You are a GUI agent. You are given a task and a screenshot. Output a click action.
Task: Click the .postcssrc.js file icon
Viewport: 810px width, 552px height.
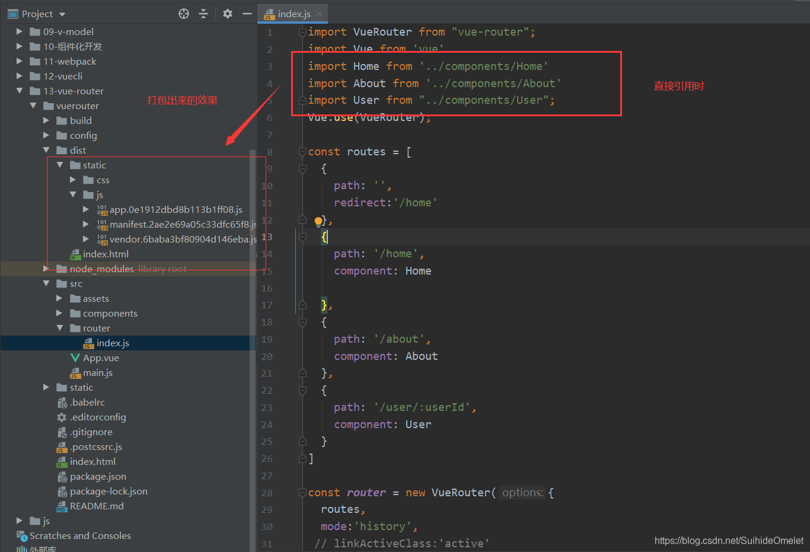pyautogui.click(x=62, y=447)
